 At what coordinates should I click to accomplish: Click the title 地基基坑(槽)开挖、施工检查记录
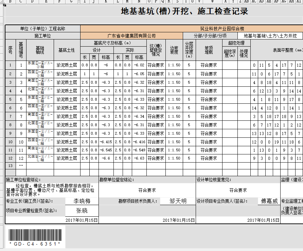point(184,11)
